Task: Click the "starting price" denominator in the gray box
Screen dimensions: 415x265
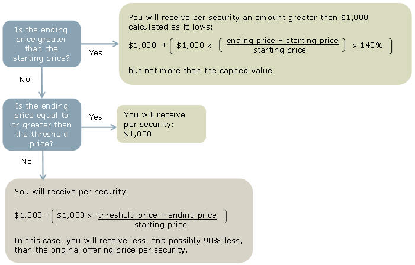Action: point(160,225)
